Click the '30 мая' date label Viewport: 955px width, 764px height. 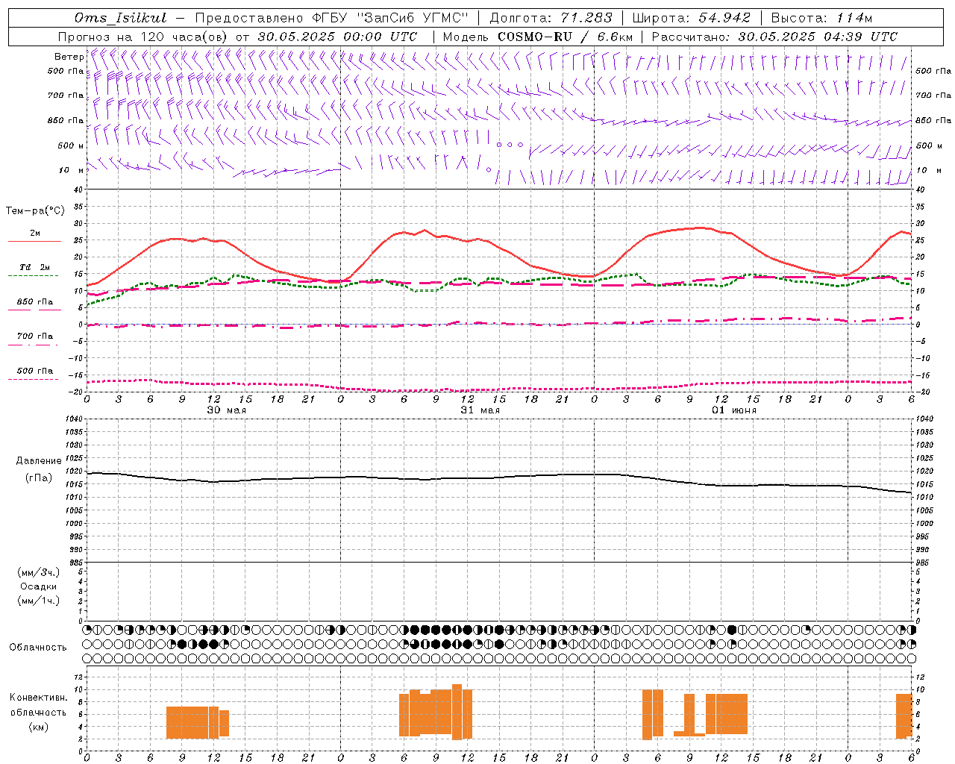coord(227,410)
